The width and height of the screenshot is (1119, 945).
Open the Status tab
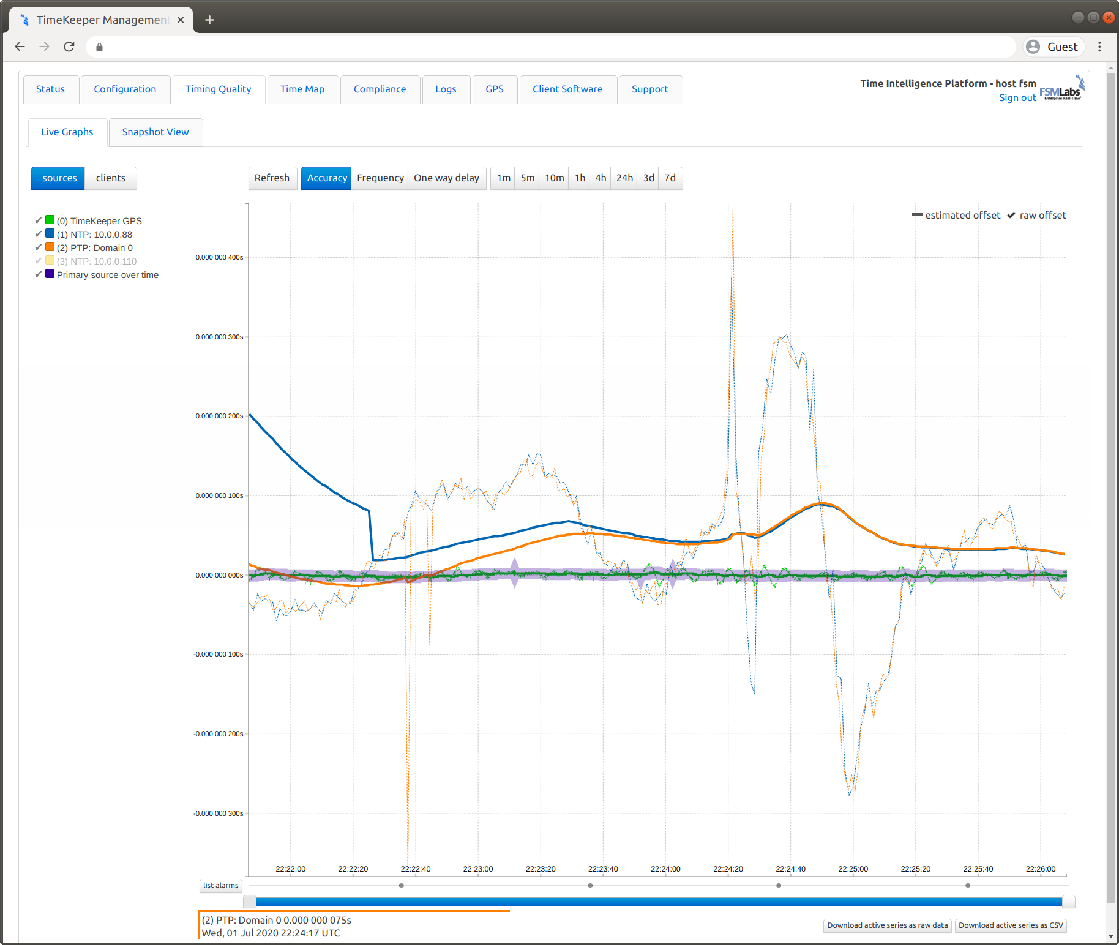click(x=51, y=89)
